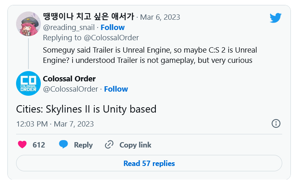Screen dimensions: 295x182
Task: Click the pink heart like icon
Action: point(23,145)
